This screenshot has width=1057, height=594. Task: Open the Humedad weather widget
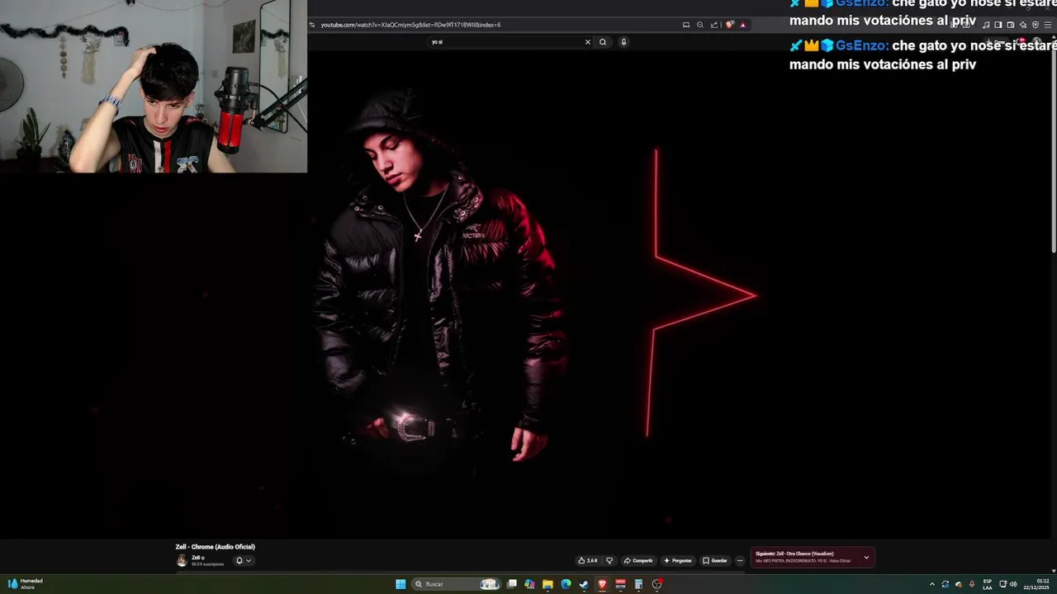25,584
